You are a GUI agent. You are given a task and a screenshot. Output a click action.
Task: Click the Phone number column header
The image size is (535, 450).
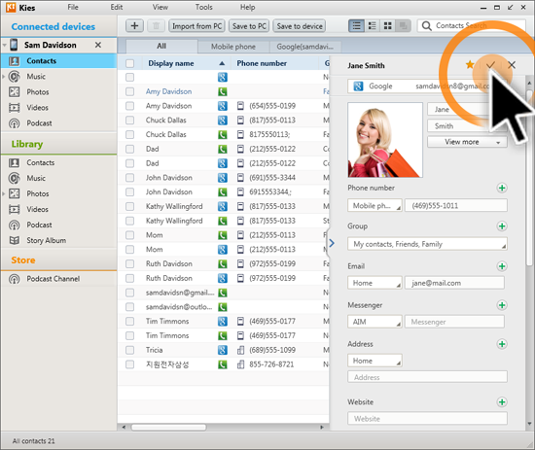tap(262, 63)
